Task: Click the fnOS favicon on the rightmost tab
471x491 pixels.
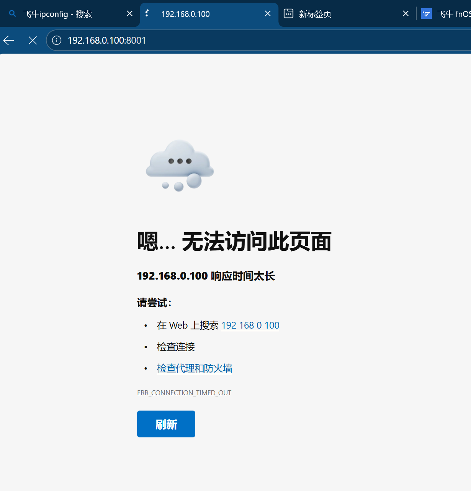Action: pos(426,13)
